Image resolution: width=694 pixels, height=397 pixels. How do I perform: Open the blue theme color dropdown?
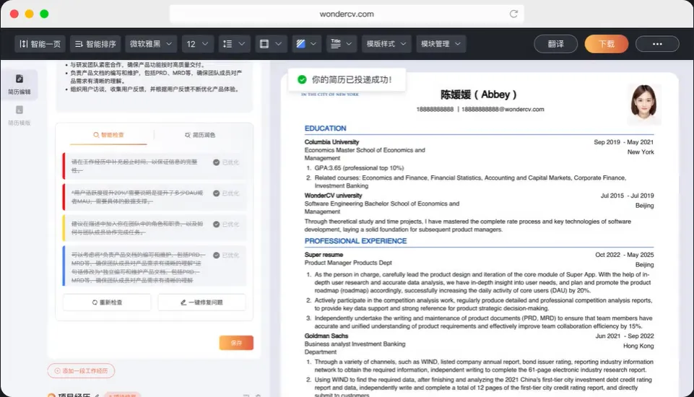tap(307, 44)
